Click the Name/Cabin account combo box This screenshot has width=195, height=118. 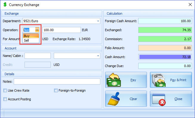(77, 56)
